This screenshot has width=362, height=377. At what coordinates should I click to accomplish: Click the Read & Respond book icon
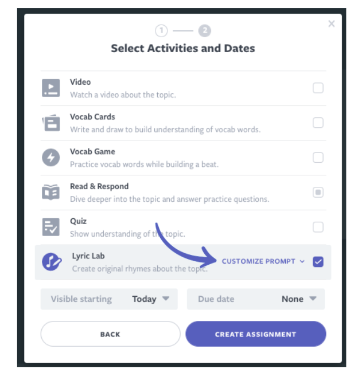(x=51, y=192)
